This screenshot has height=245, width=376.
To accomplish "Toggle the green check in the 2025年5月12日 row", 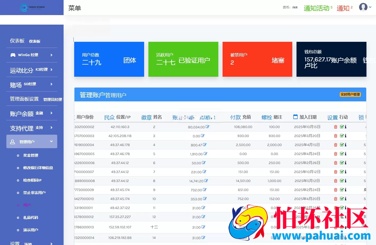I will [x=342, y=181].
